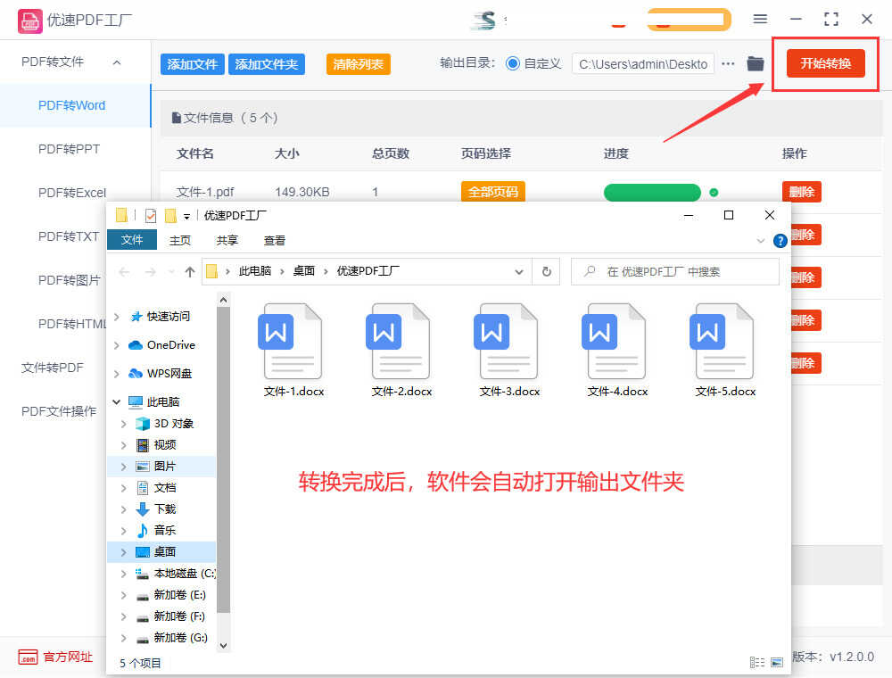
Task: Switch to the 查看 ribbon tab
Action: point(274,241)
